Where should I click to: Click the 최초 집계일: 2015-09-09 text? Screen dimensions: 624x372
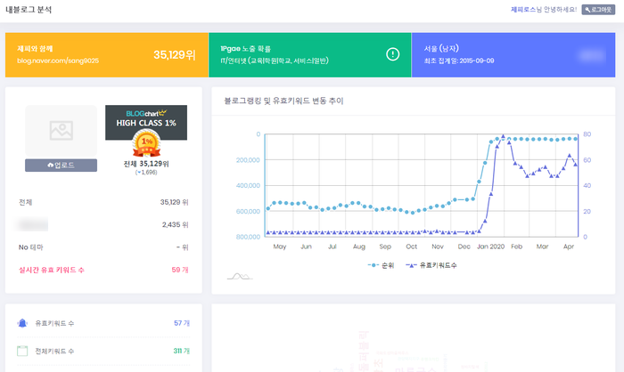click(x=459, y=61)
